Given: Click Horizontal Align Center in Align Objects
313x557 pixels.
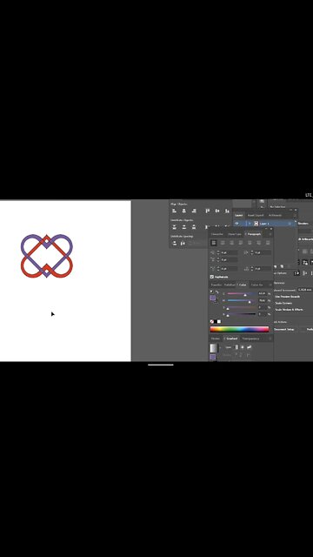Looking at the screenshot, I should pyautogui.click(x=183, y=211).
